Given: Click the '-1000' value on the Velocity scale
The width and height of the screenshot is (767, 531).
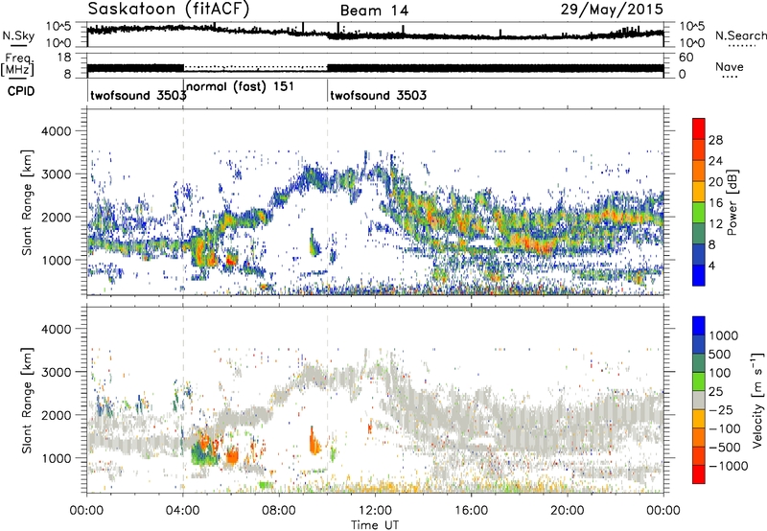Looking at the screenshot, I should point(728,466).
